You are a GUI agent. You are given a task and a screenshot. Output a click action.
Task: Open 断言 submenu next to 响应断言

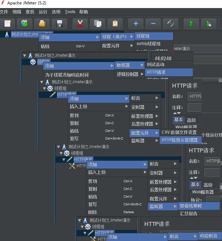click(183, 236)
